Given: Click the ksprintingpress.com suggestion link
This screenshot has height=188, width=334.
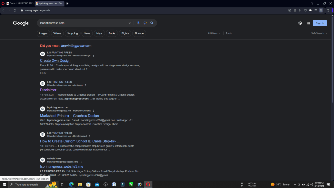Looking at the screenshot, I should (x=76, y=46).
